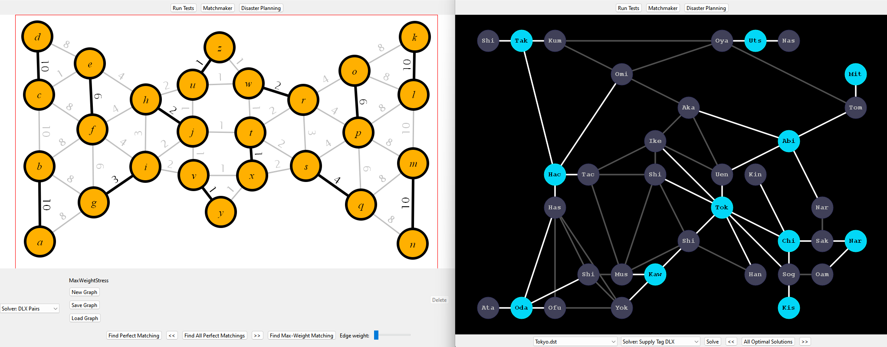This screenshot has width=887, height=347.
Task: Select graph node p
Action: tap(358, 133)
